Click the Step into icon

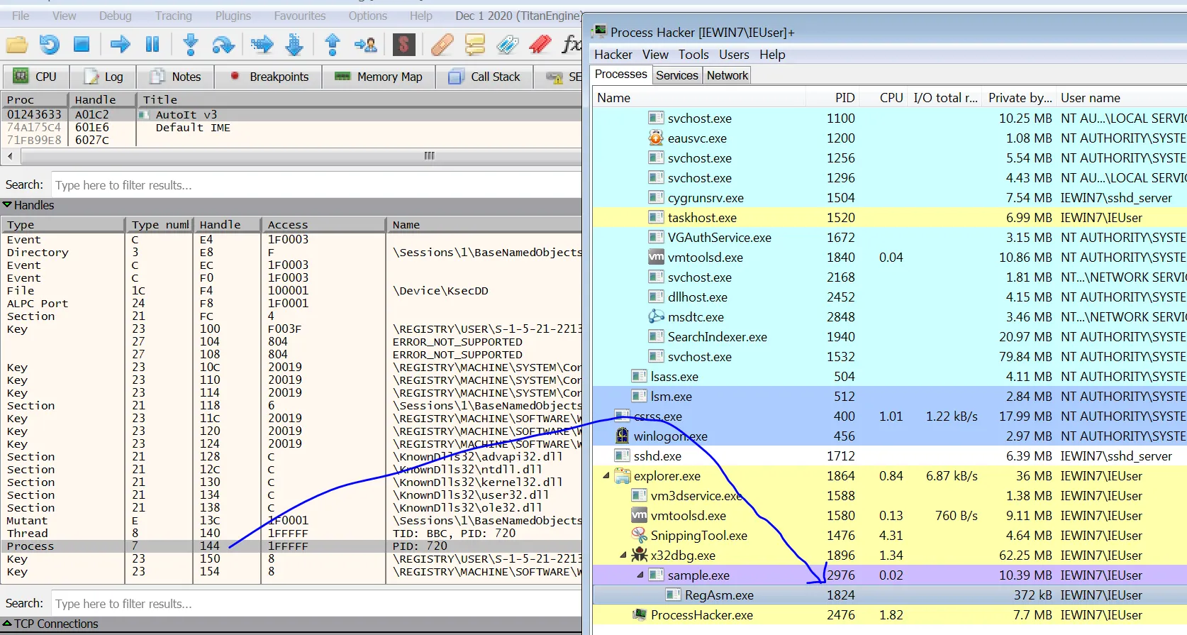[190, 45]
